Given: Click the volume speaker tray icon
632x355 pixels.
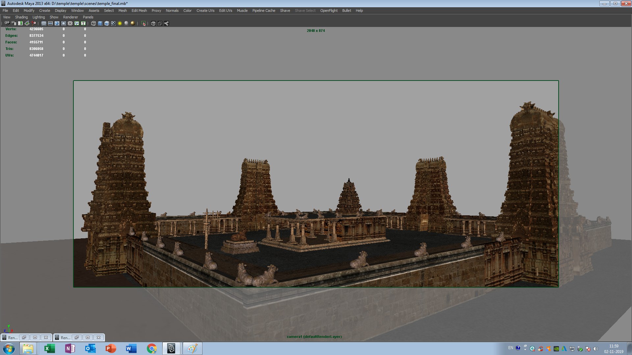Looking at the screenshot, I should [x=595, y=349].
